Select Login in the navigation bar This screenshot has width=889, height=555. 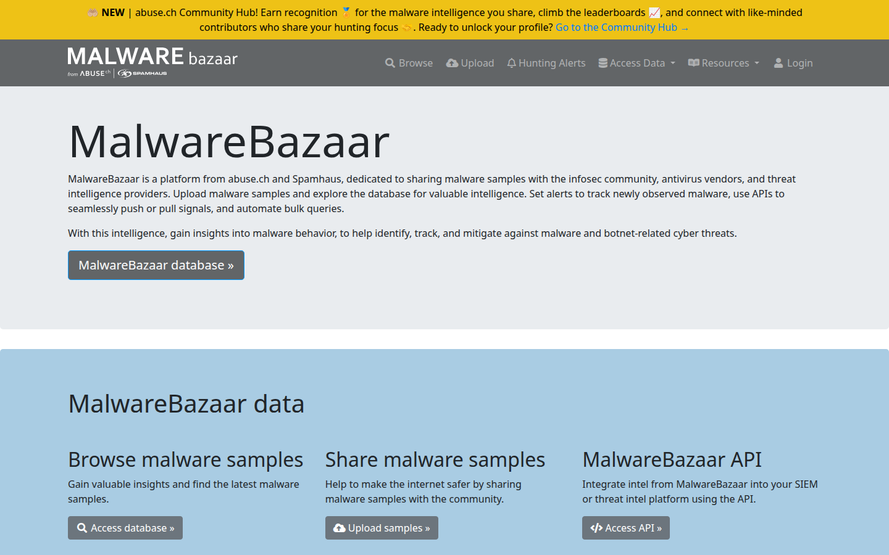tap(793, 63)
